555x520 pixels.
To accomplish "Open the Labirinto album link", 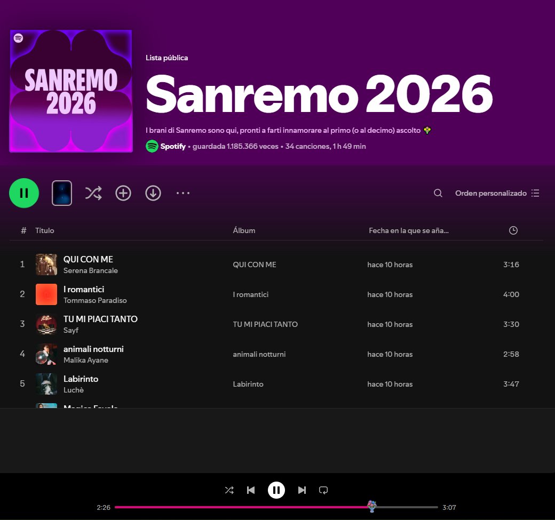I will 248,384.
